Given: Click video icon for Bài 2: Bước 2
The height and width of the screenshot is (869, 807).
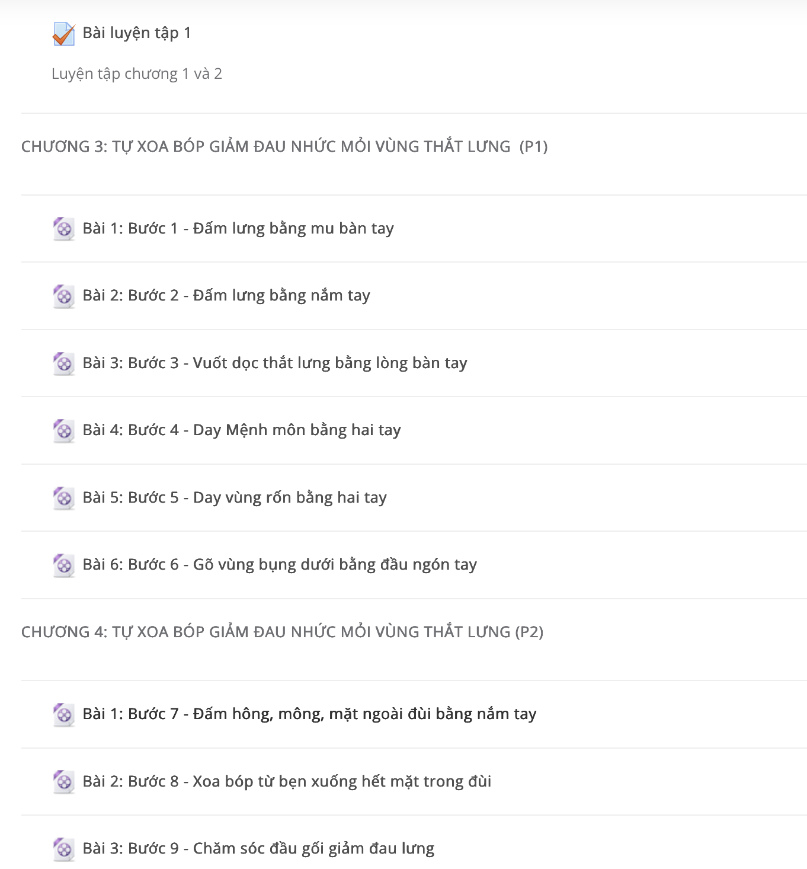Looking at the screenshot, I should [x=63, y=296].
